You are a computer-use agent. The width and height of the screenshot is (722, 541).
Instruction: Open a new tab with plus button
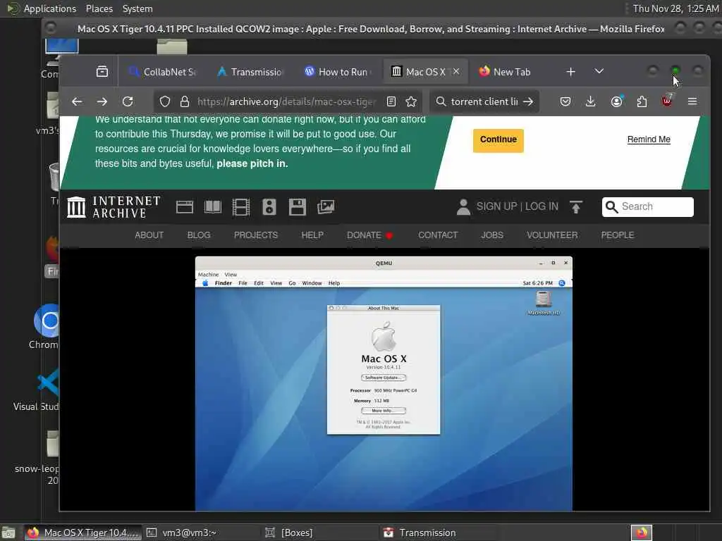point(570,72)
